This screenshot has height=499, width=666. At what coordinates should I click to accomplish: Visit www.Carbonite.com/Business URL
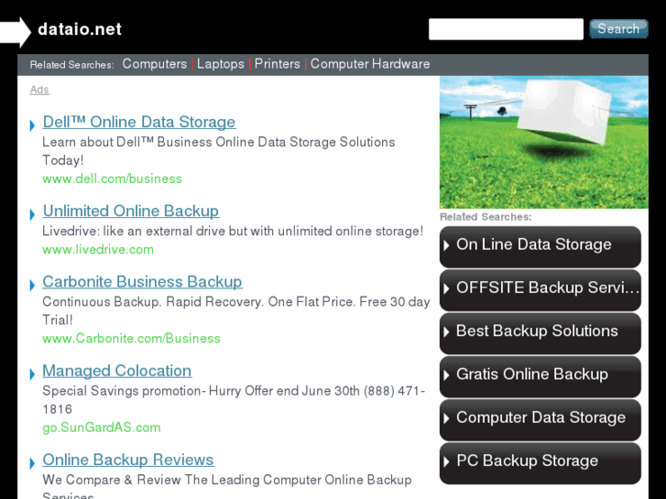click(x=131, y=339)
